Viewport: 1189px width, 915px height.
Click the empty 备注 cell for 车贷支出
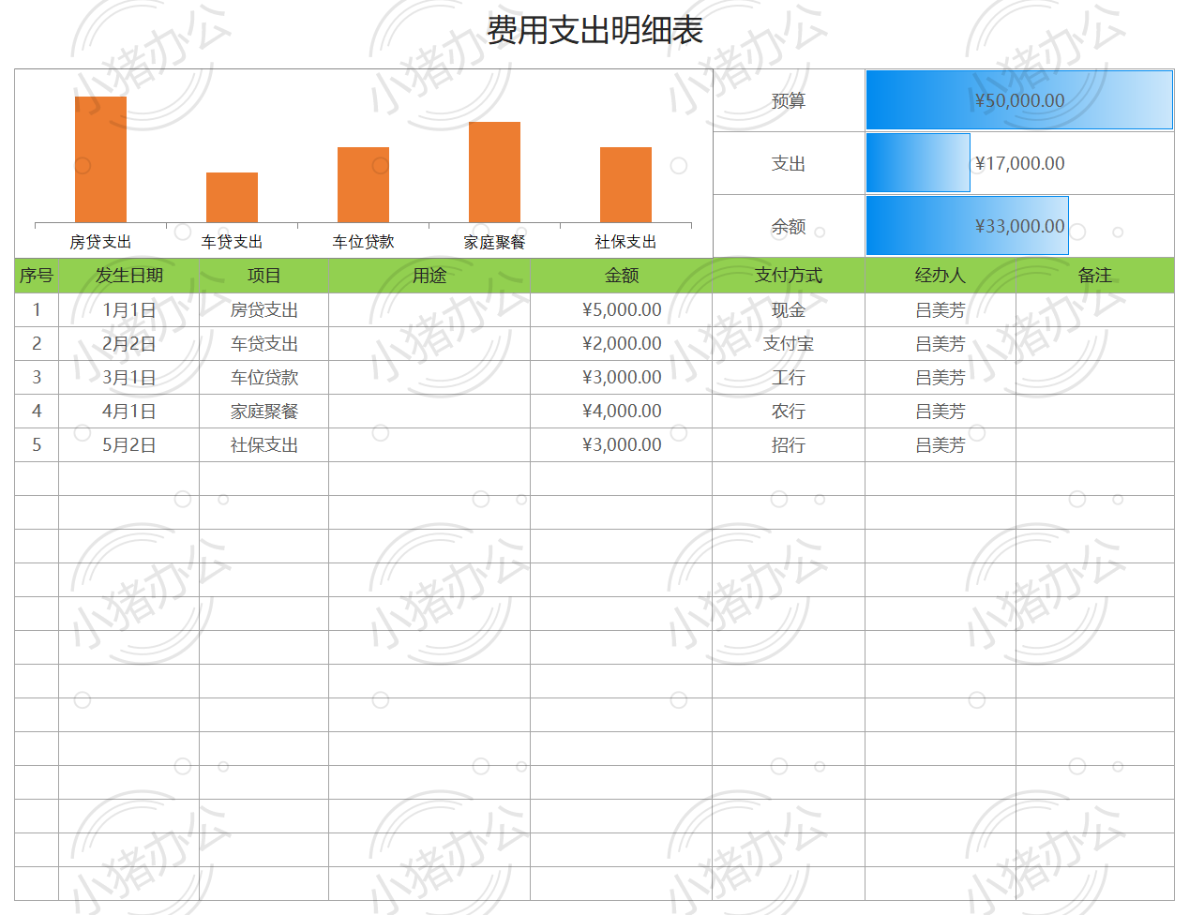coord(1095,344)
